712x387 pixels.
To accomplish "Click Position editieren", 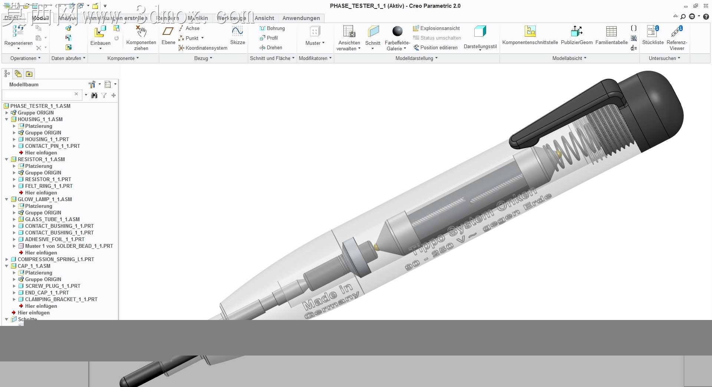I will (x=435, y=47).
